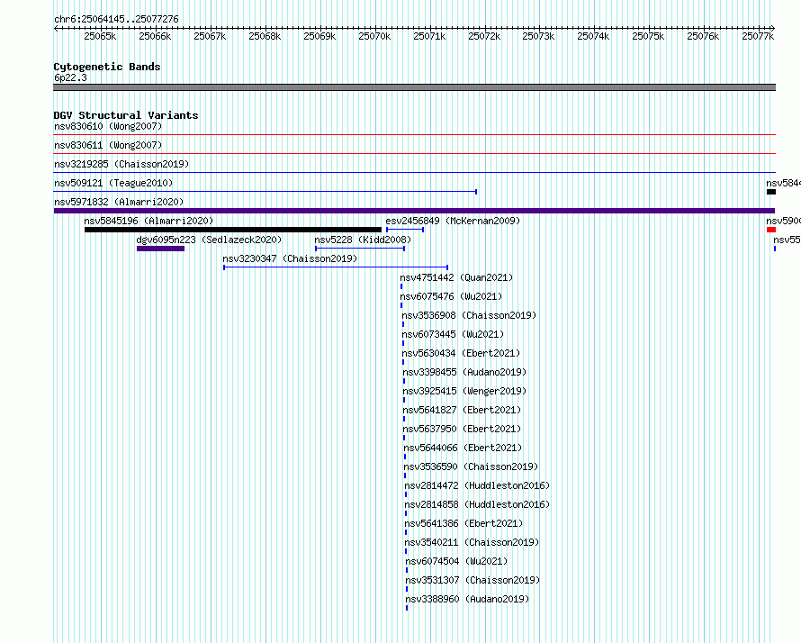Select esv2456849 (McKernan2009) label
This screenshot has height=643, width=801.
[x=453, y=221]
